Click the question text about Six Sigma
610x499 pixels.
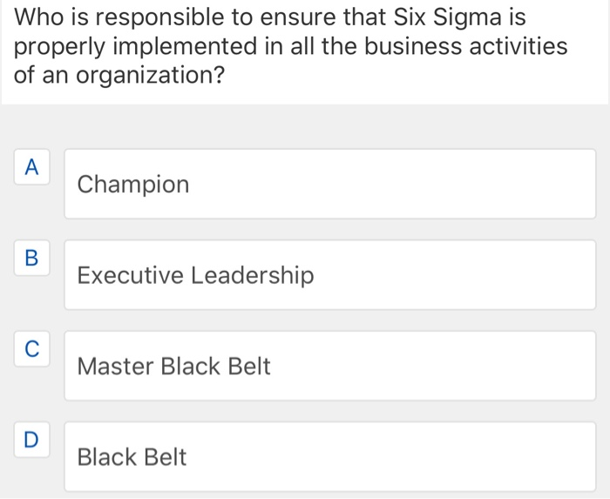tap(288, 45)
